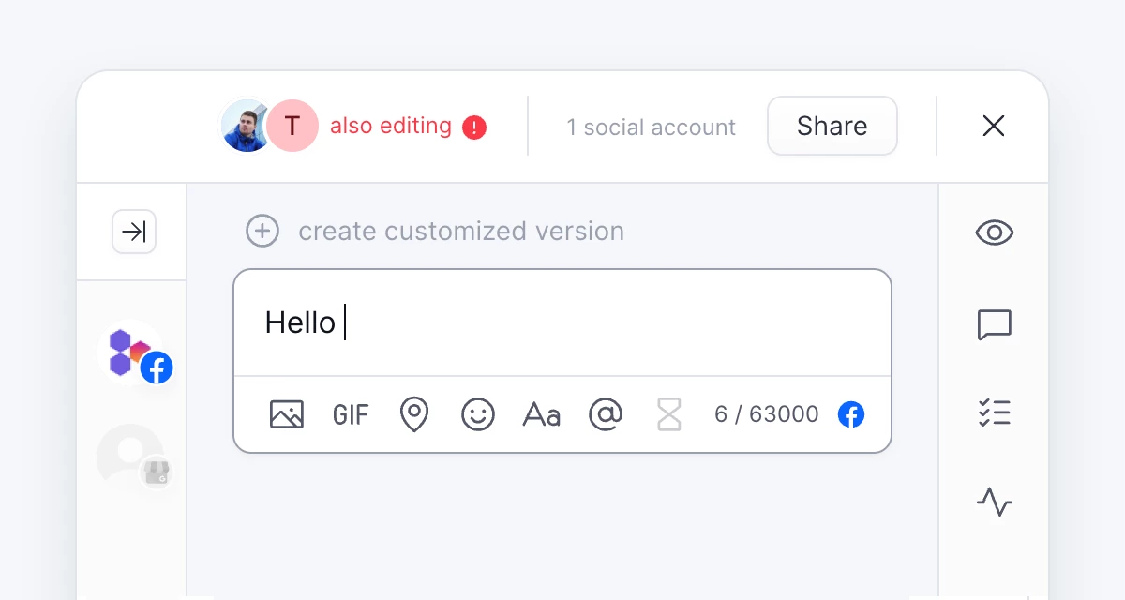Image resolution: width=1125 pixels, height=600 pixels.
Task: Open the Aa text formatting options
Action: [541, 414]
